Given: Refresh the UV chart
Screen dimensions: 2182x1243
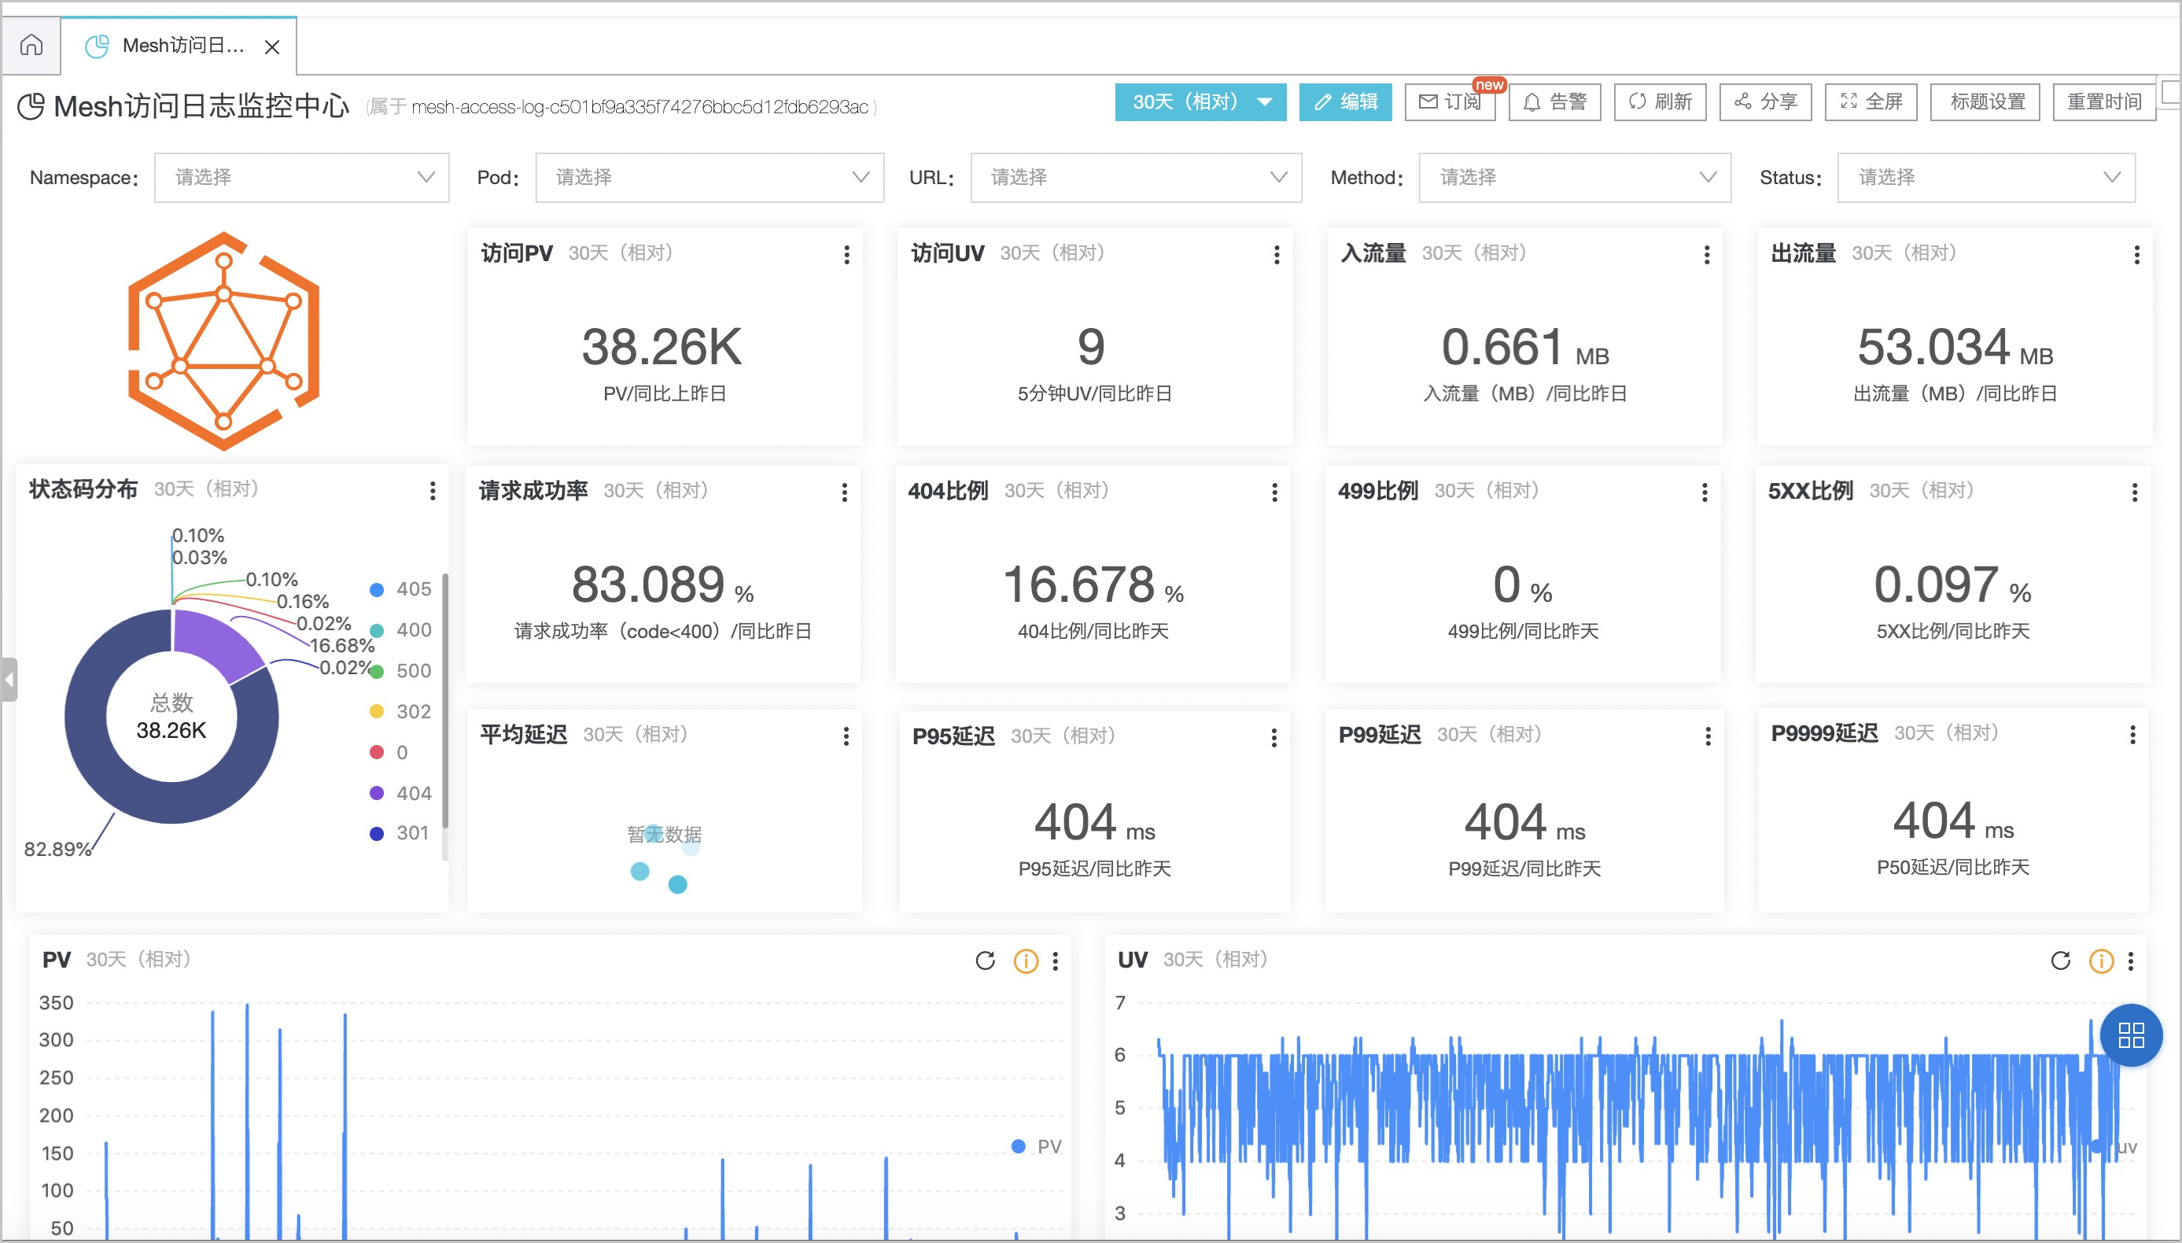Looking at the screenshot, I should coord(2061,961).
